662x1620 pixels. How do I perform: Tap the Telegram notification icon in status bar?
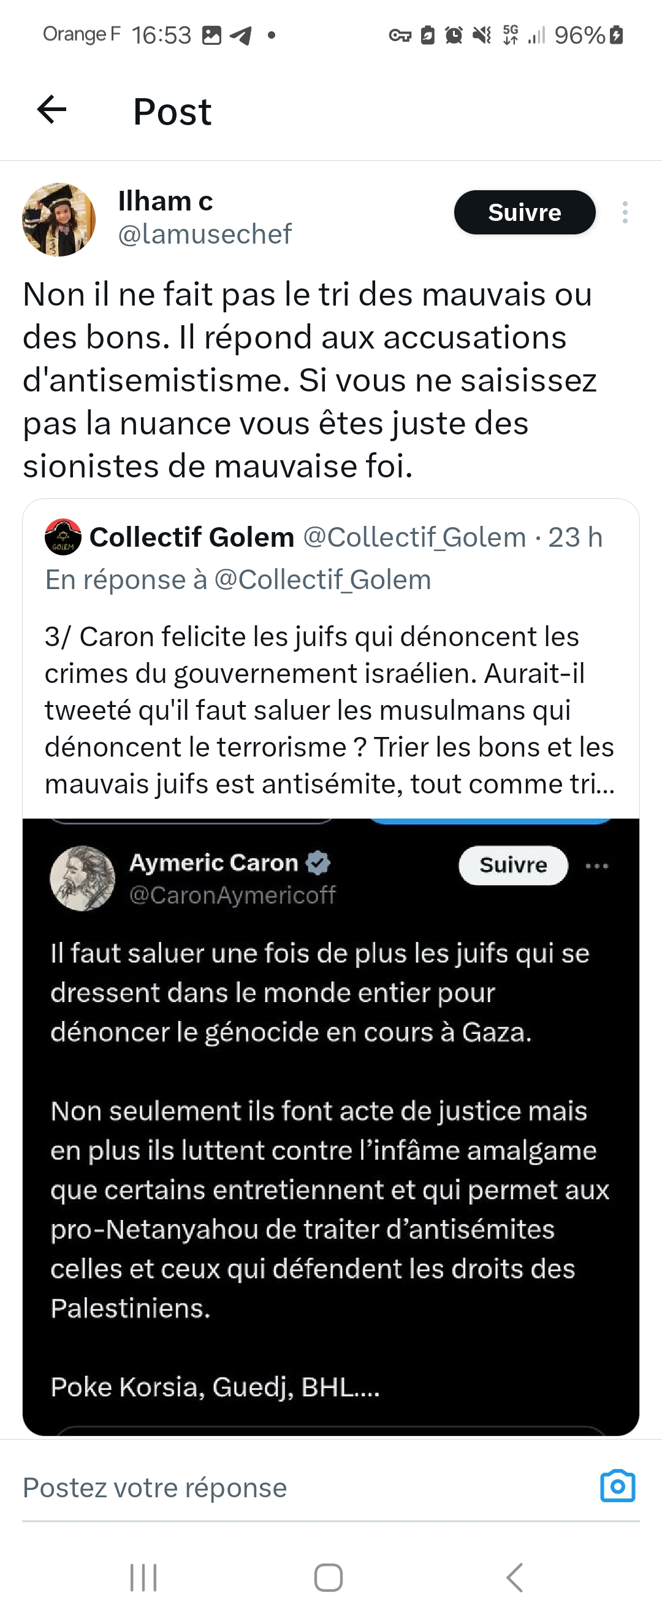[x=240, y=36]
